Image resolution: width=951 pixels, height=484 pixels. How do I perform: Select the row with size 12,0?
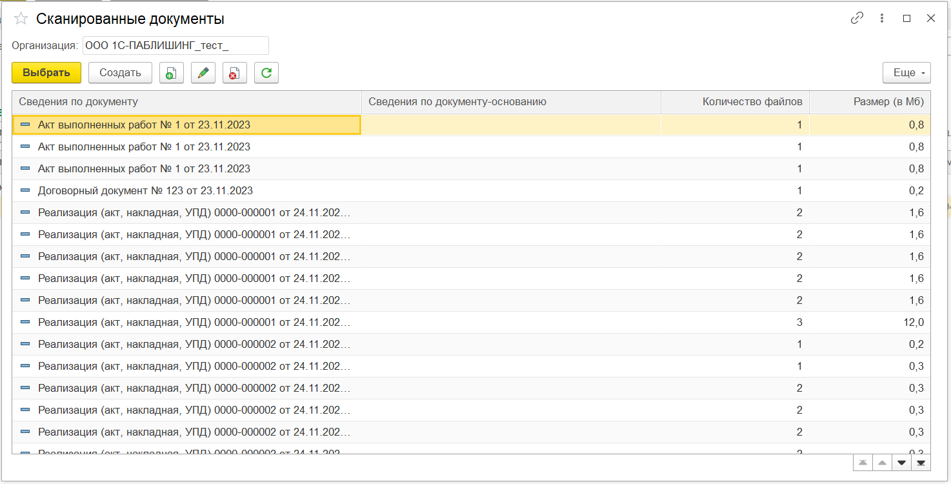[x=471, y=323]
